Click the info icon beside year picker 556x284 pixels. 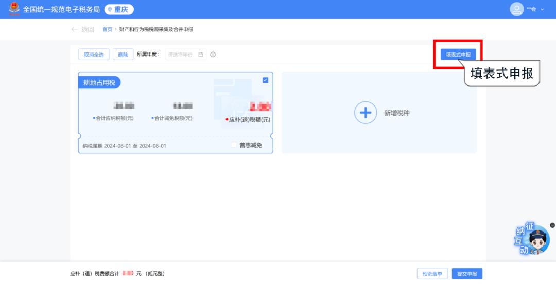[x=213, y=55]
